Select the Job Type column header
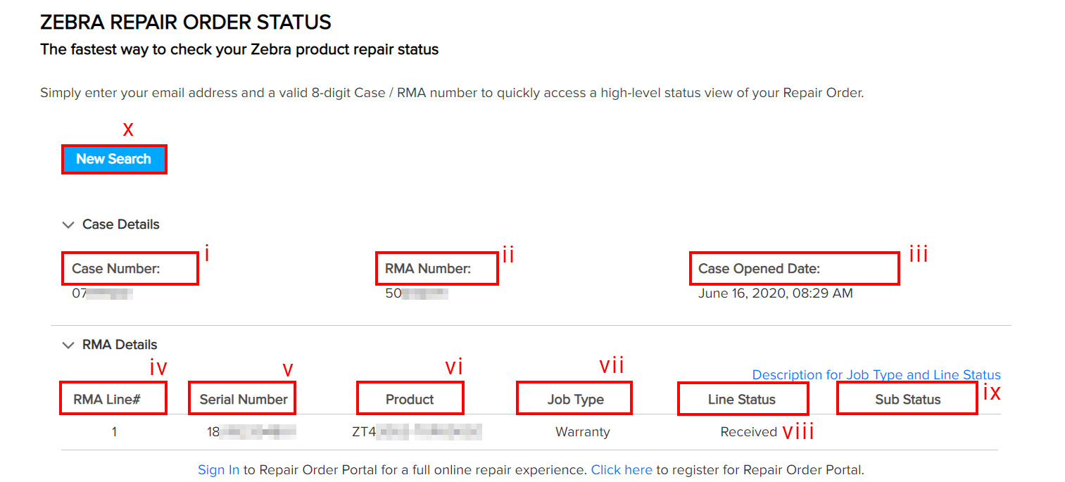The height and width of the screenshot is (482, 1065). (574, 398)
